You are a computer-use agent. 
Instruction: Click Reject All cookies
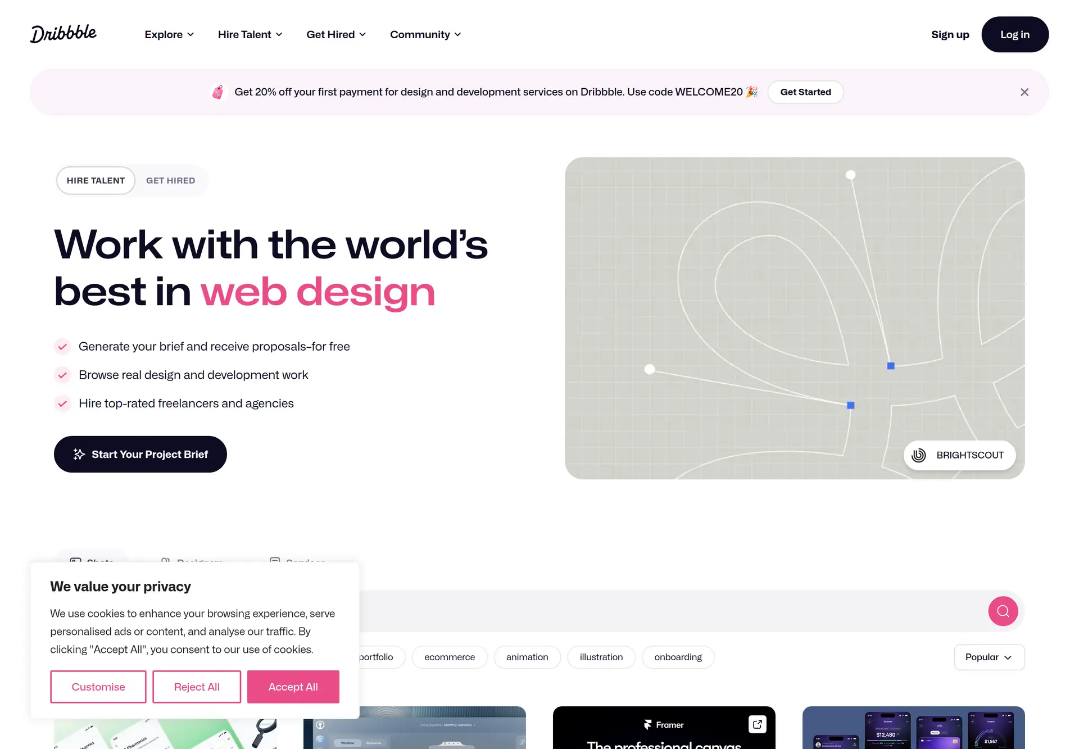click(197, 687)
